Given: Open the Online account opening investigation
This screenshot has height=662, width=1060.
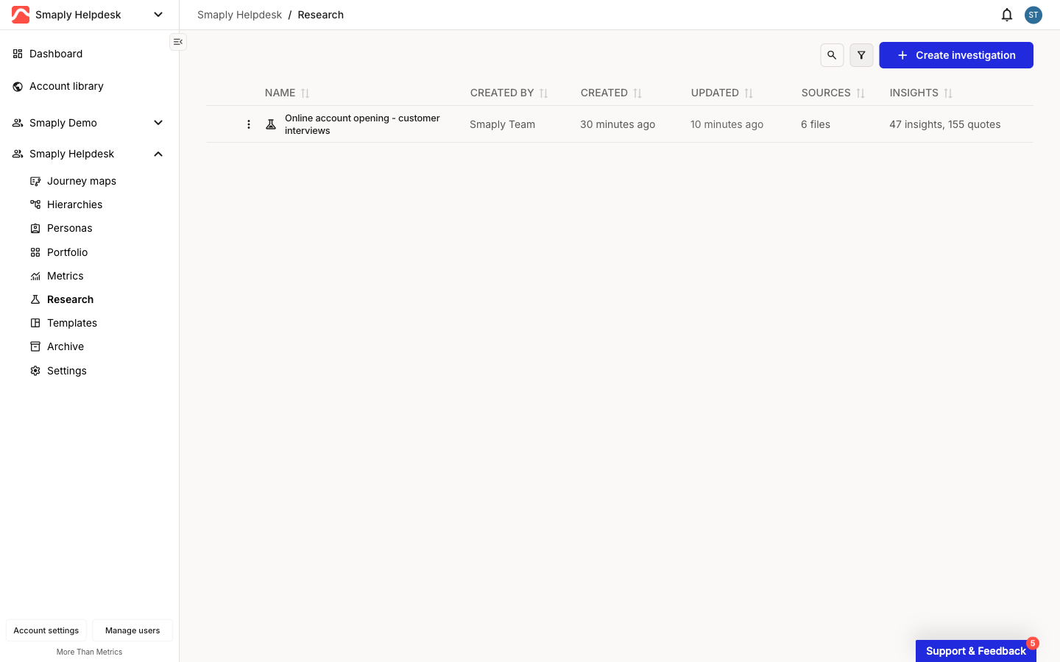Looking at the screenshot, I should coord(362,124).
